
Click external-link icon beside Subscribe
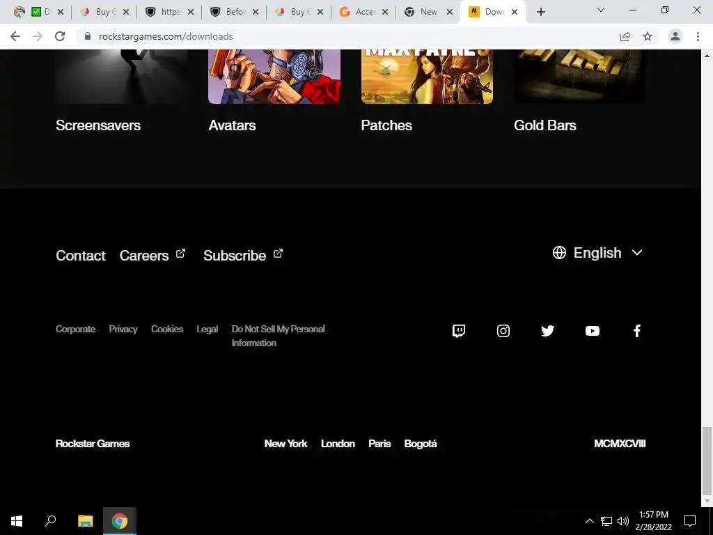pos(278,254)
